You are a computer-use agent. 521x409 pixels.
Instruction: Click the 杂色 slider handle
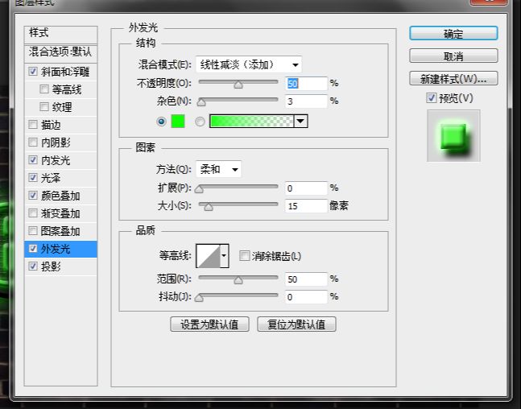(201, 102)
